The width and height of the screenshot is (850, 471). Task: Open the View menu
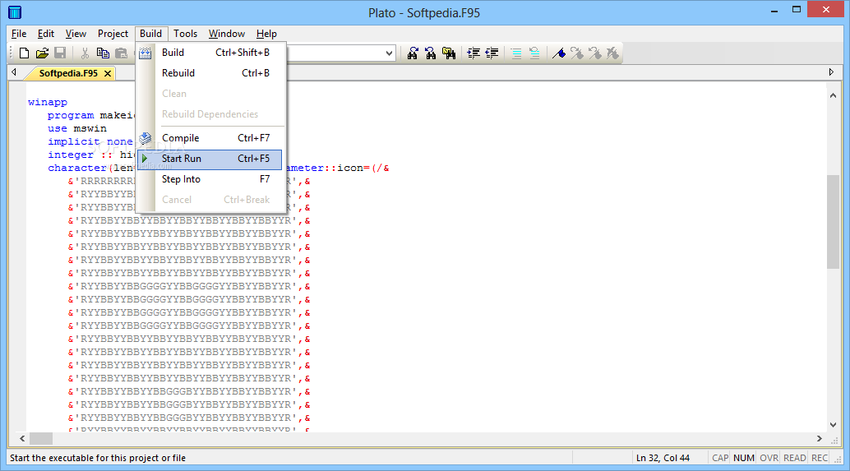[x=76, y=34]
